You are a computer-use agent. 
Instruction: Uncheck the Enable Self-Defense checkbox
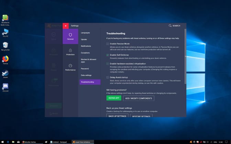pos(108,55)
